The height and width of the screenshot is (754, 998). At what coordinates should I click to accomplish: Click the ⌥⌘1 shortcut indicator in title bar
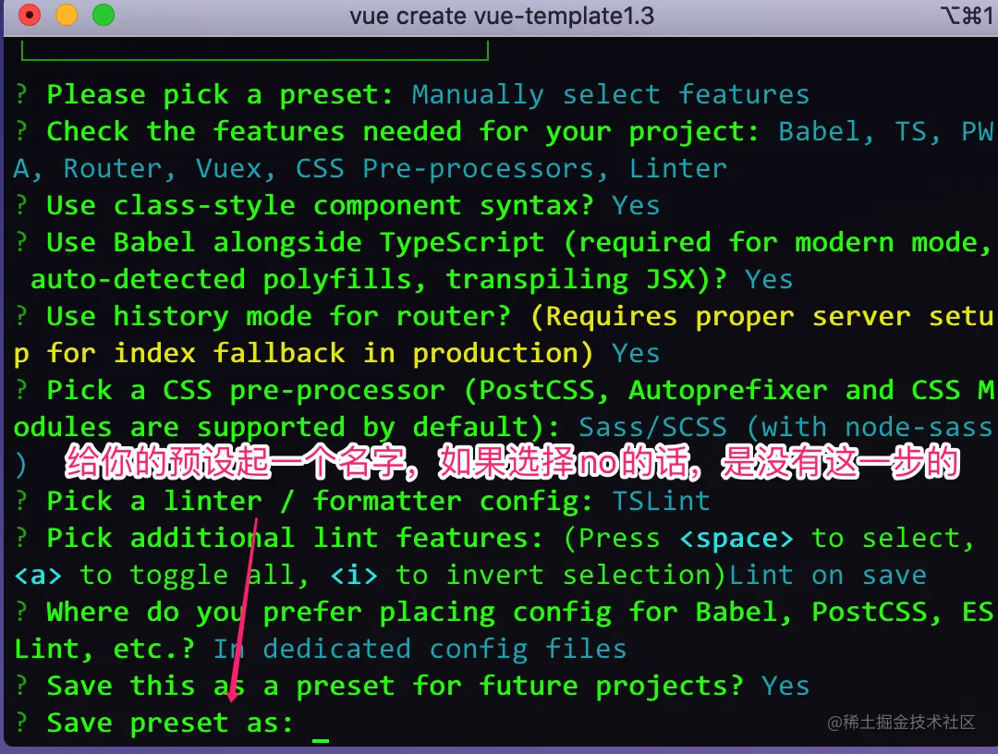[965, 16]
